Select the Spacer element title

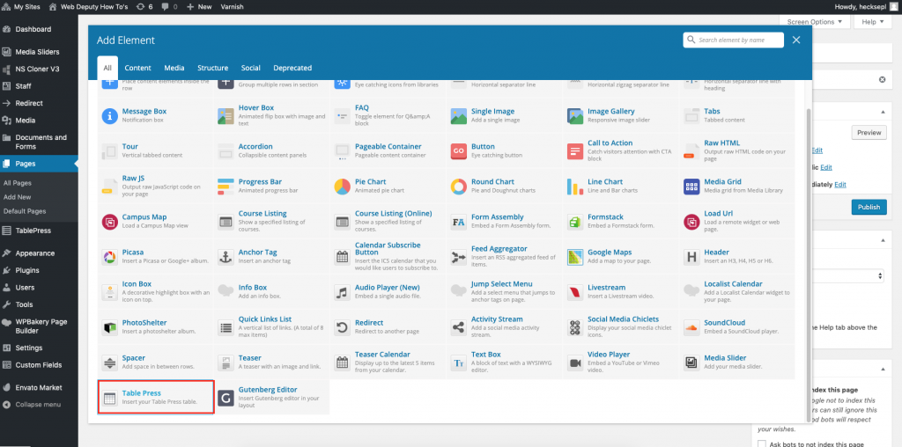click(134, 358)
